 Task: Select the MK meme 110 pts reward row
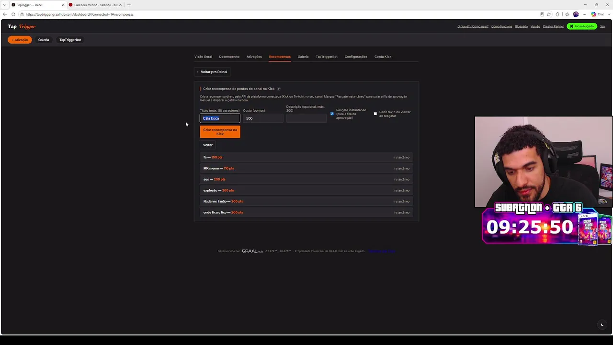point(306,168)
